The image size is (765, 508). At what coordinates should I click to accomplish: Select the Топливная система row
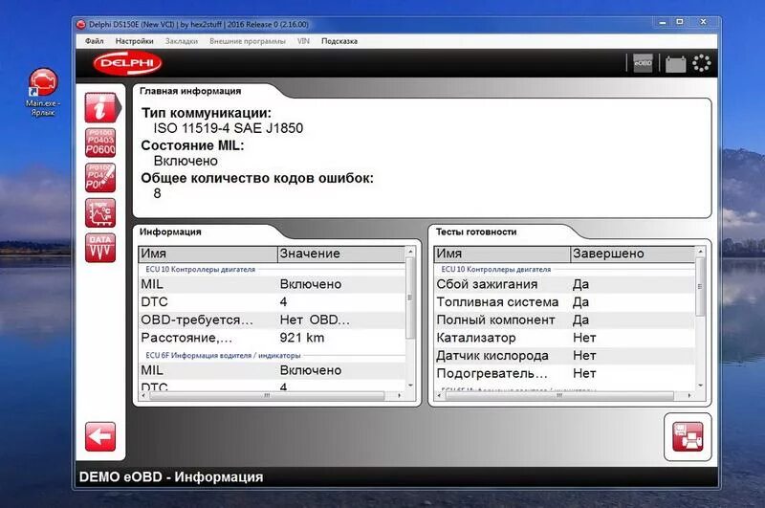[564, 302]
